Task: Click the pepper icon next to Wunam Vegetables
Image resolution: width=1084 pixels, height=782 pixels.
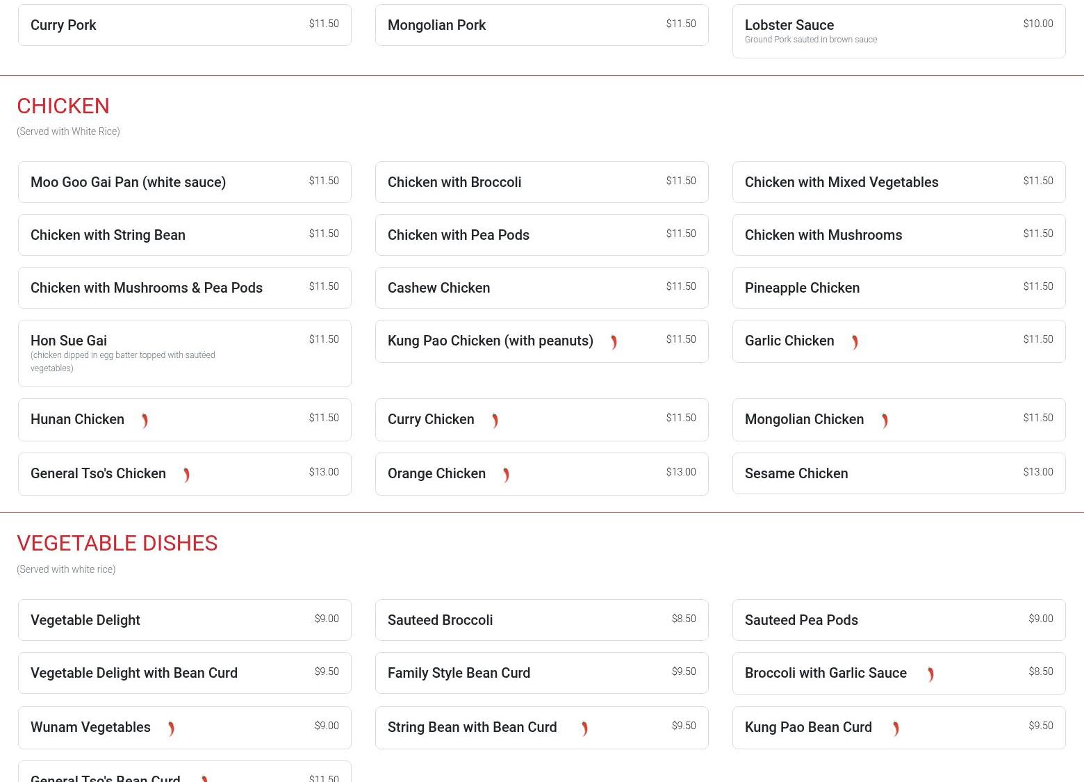Action: [x=171, y=728]
